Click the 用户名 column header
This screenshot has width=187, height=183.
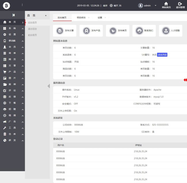point(61,145)
